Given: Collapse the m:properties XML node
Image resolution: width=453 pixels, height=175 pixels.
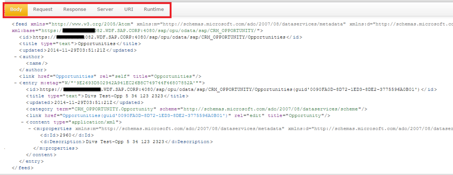Looking at the screenshot, I should tap(30, 129).
